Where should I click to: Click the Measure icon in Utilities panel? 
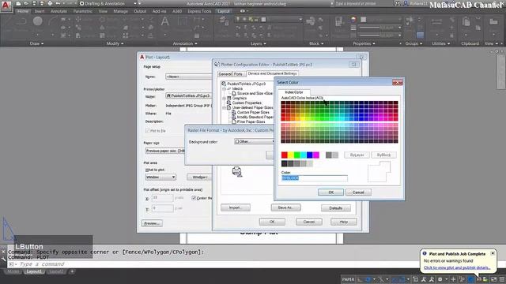click(436, 22)
